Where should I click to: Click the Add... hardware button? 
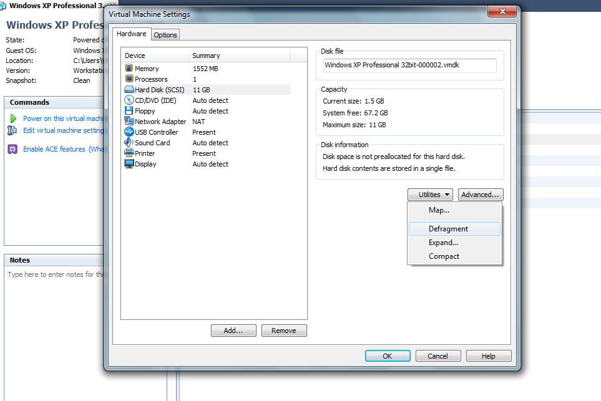click(x=233, y=331)
